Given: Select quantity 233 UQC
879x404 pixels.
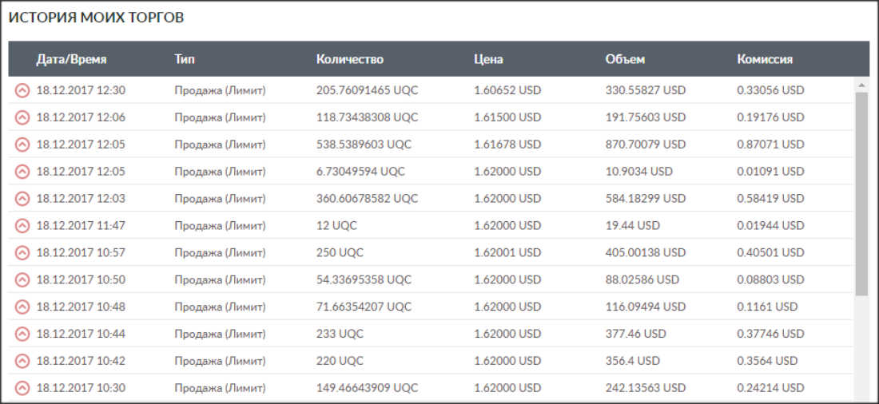Looking at the screenshot, I should (x=340, y=334).
